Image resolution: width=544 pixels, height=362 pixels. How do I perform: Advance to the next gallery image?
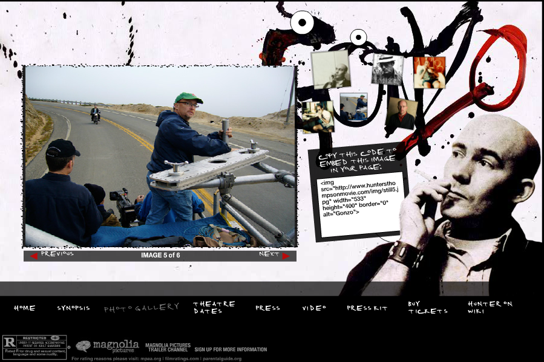274,255
